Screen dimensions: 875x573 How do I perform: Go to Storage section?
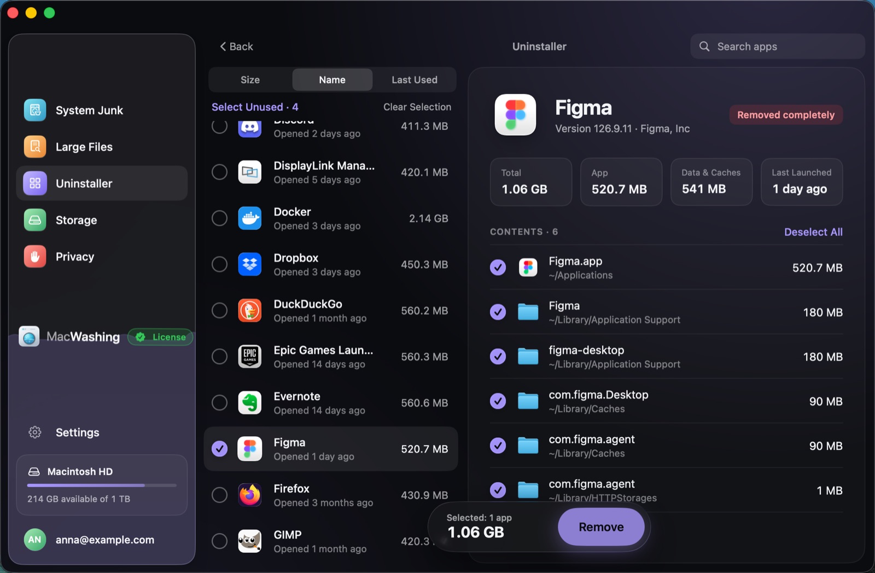pyautogui.click(x=102, y=220)
